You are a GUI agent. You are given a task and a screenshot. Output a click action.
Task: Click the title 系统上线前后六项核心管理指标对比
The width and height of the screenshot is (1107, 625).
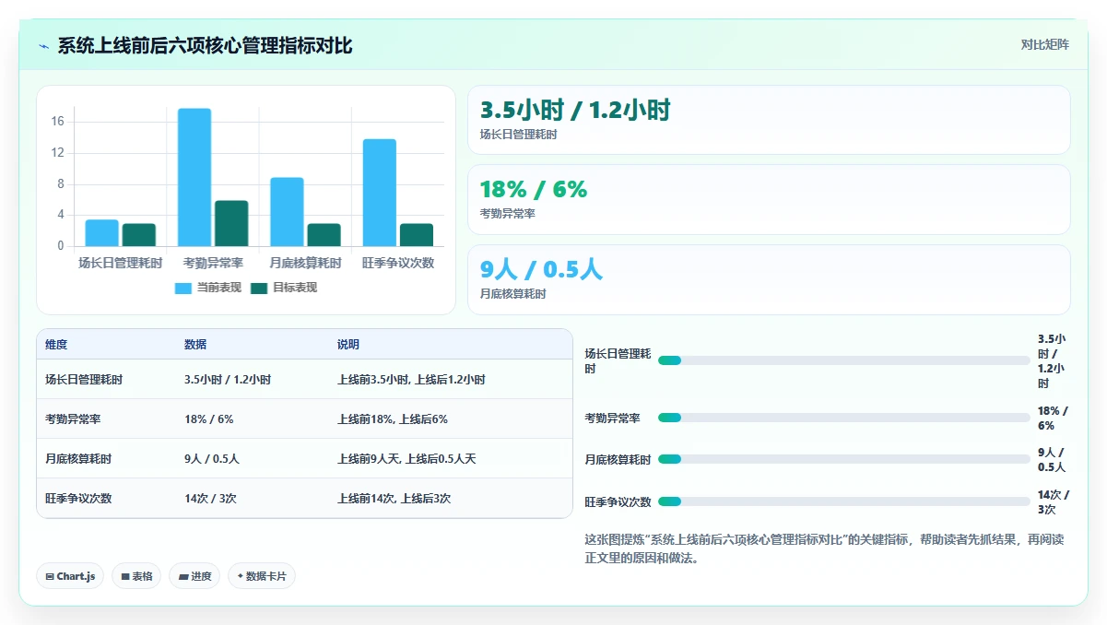(x=205, y=46)
